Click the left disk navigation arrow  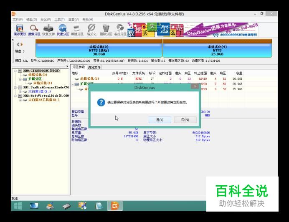pyautogui.click(x=18, y=44)
